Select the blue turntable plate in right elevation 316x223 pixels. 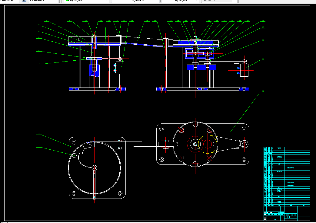tap(195, 43)
